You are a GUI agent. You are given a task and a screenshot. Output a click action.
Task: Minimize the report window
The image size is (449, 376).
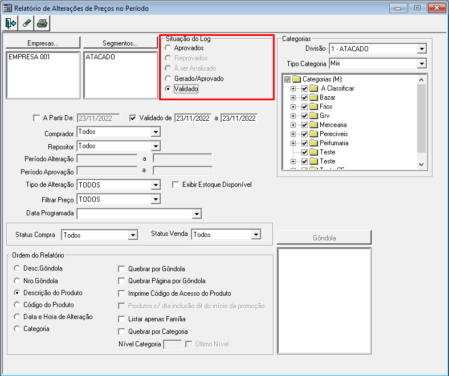[398, 8]
